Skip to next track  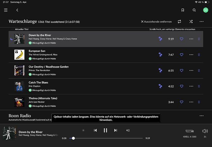pyautogui.click(x=116, y=130)
